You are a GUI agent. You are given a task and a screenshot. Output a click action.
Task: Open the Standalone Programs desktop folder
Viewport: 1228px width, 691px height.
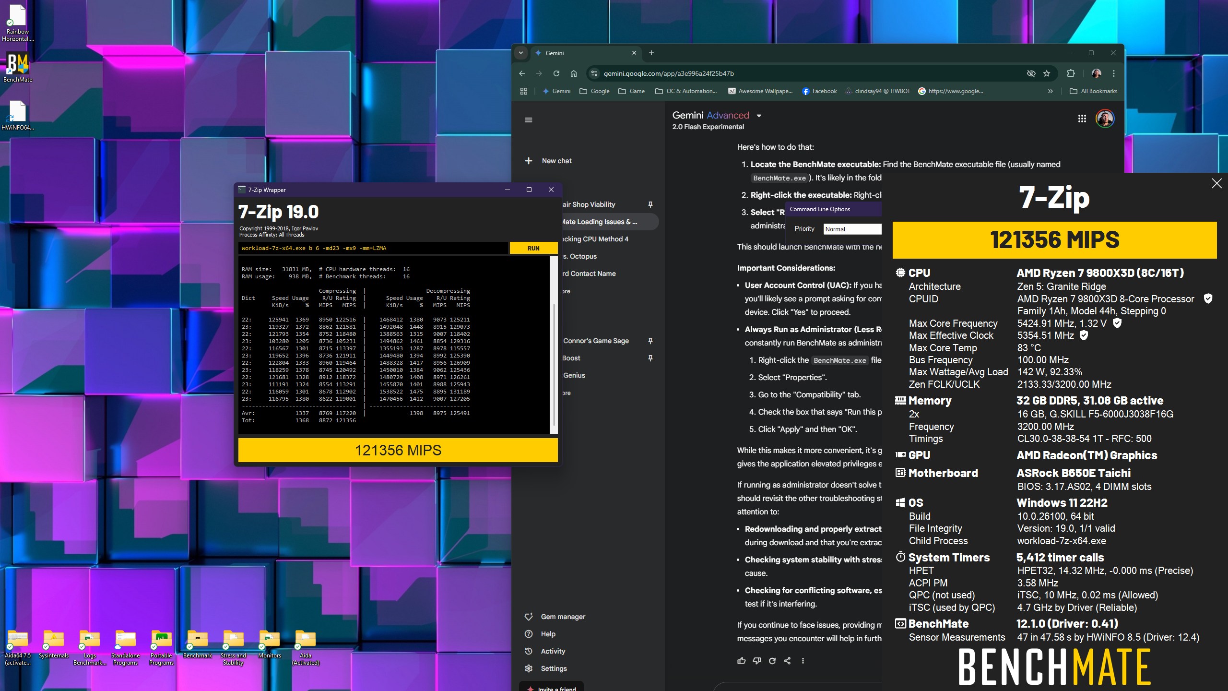click(x=126, y=648)
